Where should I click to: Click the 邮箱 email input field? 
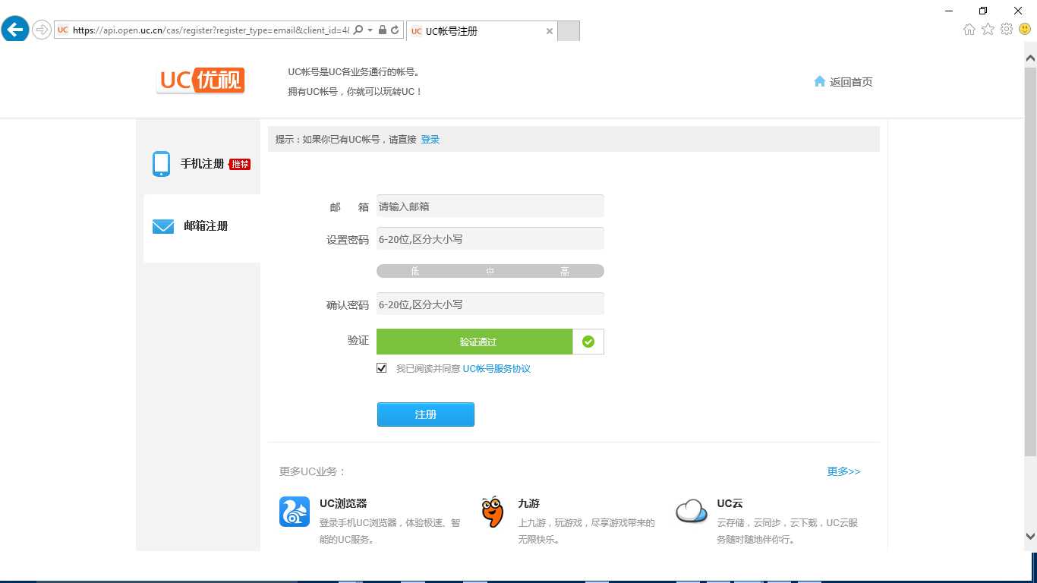click(x=490, y=206)
